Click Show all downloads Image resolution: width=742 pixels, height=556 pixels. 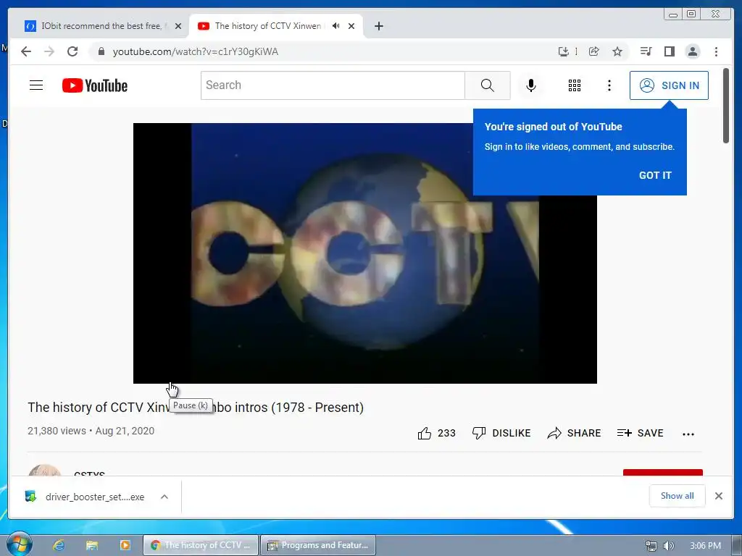(x=678, y=496)
